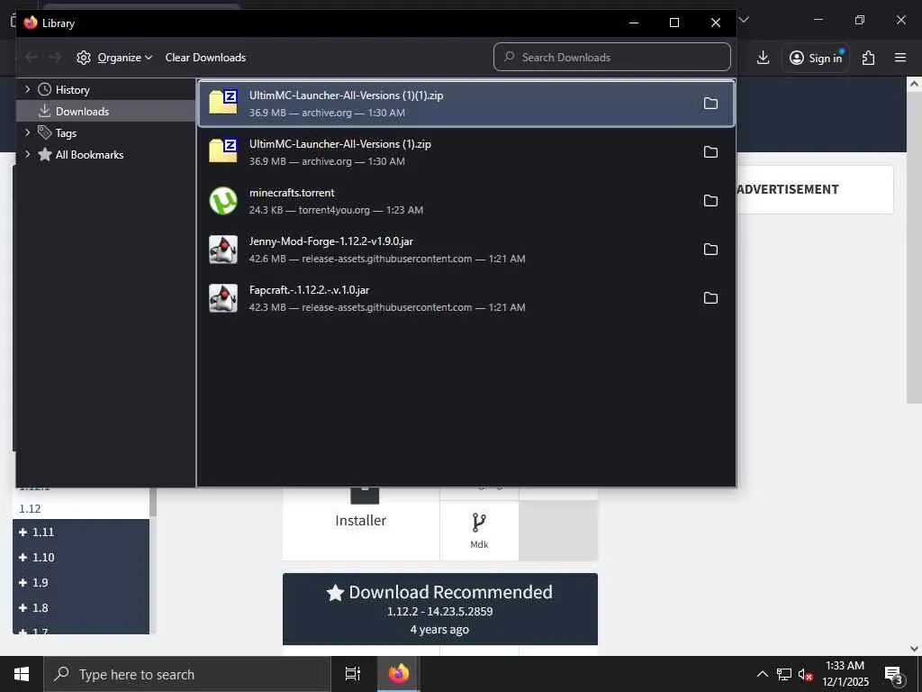Show UltimMC-Launcher-All-Versions (1).zip in its folder

point(710,152)
